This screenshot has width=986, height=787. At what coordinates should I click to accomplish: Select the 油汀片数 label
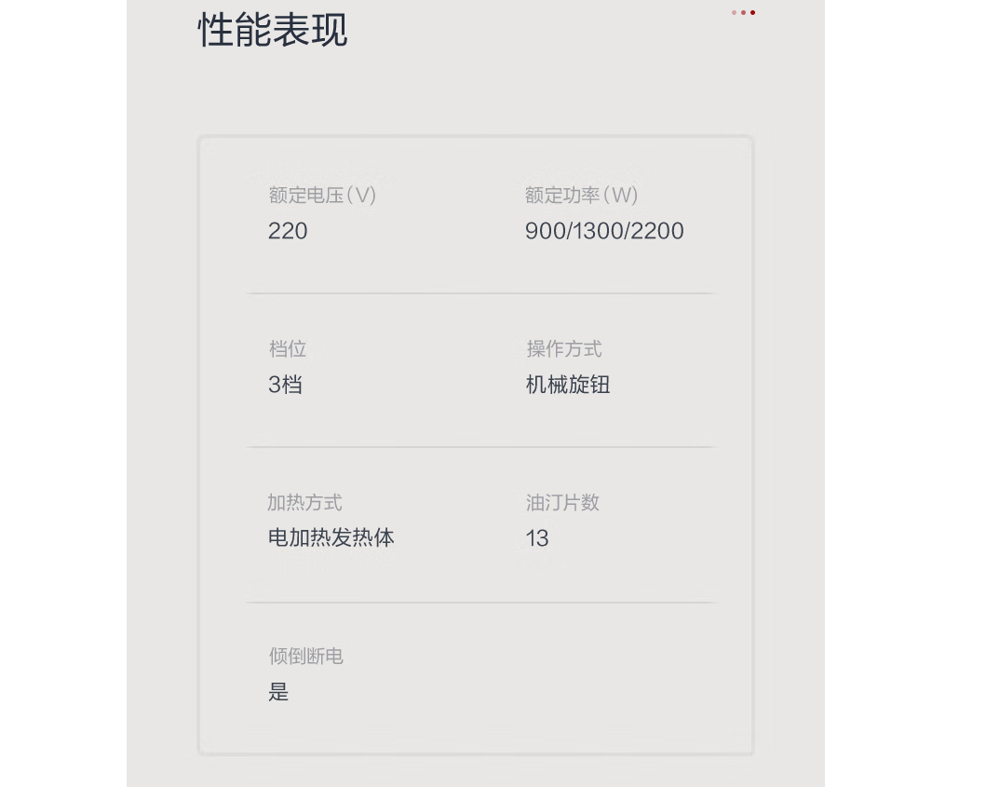tap(562, 503)
